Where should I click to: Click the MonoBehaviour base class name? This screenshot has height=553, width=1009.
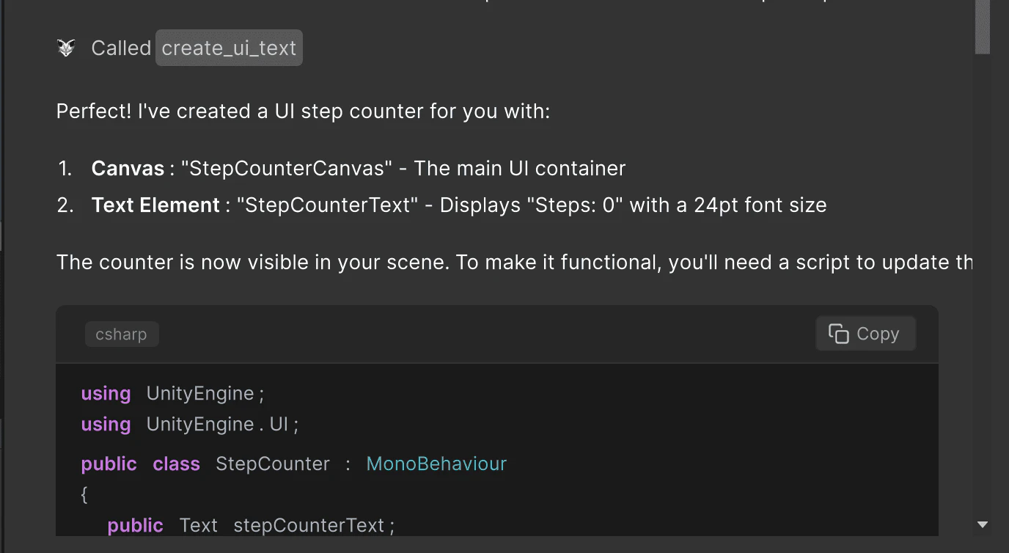[x=436, y=464]
